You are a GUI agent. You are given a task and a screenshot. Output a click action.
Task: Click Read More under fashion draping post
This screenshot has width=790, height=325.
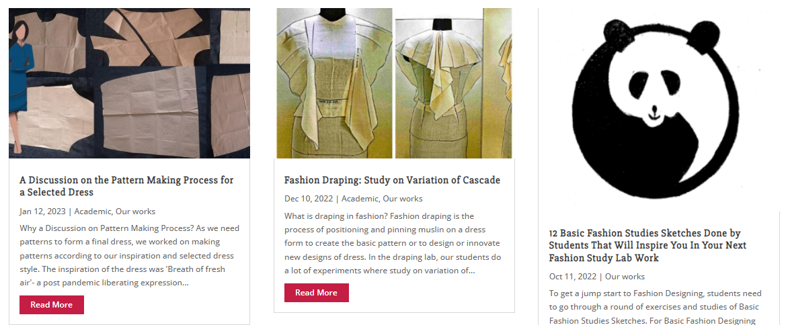(317, 293)
